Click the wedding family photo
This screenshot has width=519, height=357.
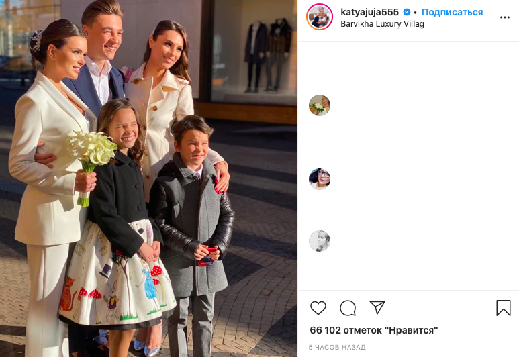coord(148,178)
